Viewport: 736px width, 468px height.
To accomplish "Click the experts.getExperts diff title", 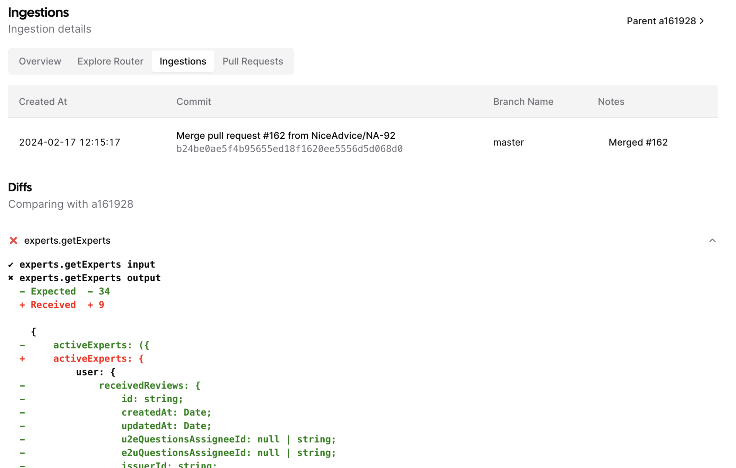I will (x=67, y=240).
